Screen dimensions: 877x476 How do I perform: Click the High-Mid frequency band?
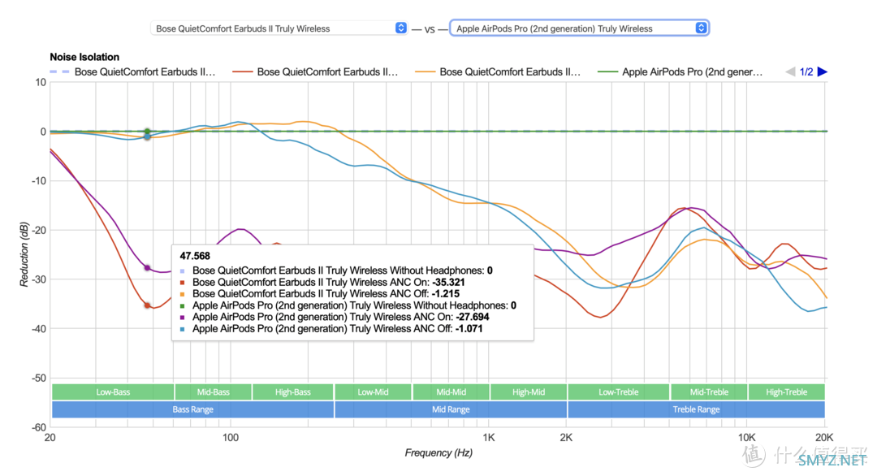[x=529, y=392]
